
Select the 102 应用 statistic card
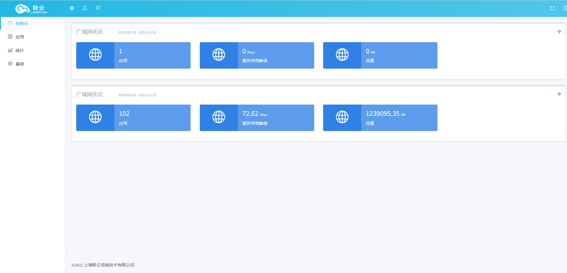pyautogui.click(x=152, y=118)
